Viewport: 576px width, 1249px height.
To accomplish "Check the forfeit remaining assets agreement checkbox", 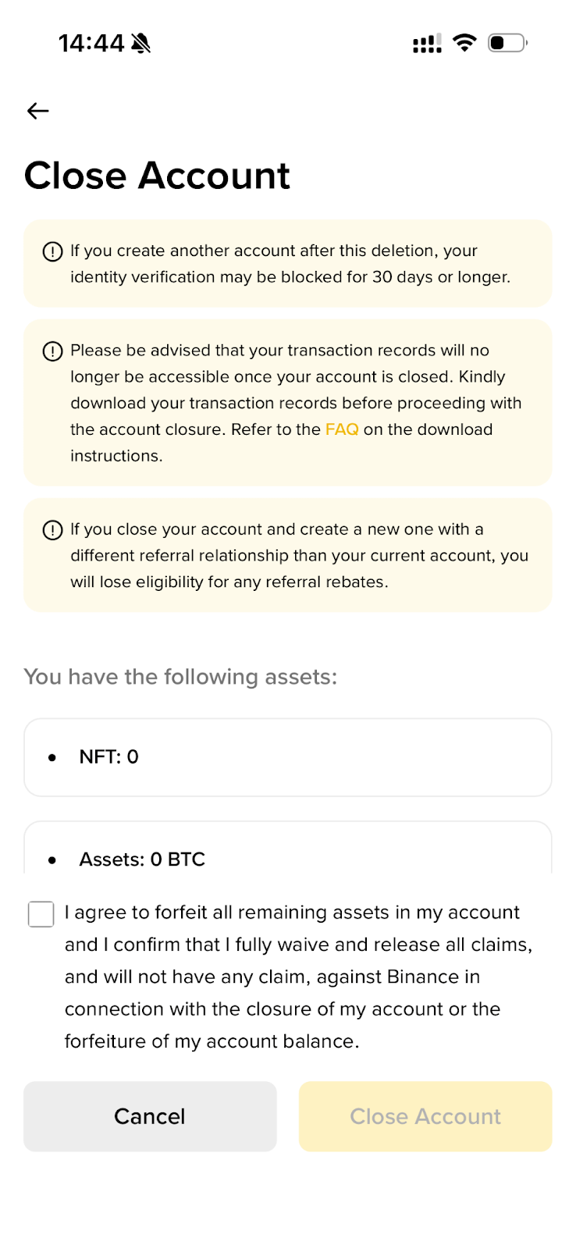I will 41,914.
